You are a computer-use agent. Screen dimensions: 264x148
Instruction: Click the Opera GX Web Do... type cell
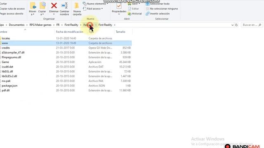pyautogui.click(x=100, y=48)
